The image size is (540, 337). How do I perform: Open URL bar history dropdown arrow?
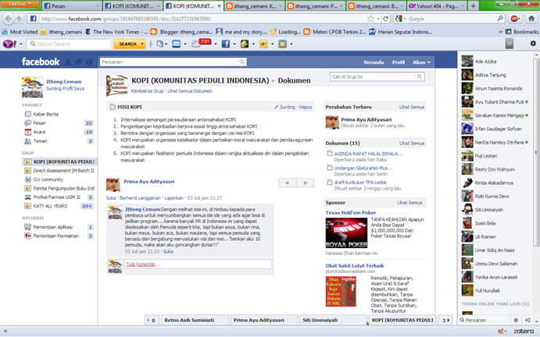[378, 19]
